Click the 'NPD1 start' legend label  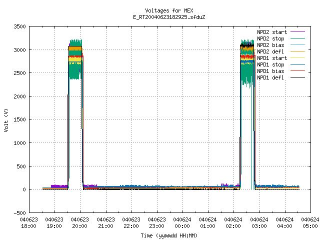[272, 58]
